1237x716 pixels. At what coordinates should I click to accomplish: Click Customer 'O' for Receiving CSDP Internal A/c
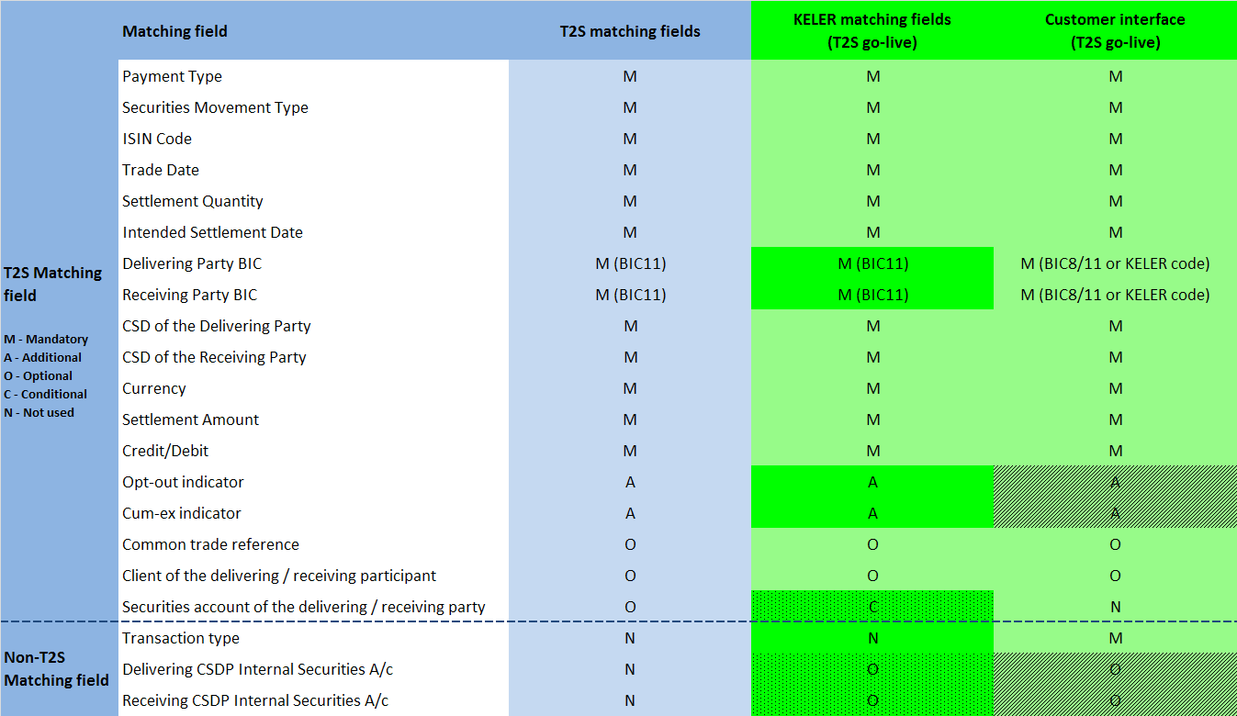point(1115,700)
